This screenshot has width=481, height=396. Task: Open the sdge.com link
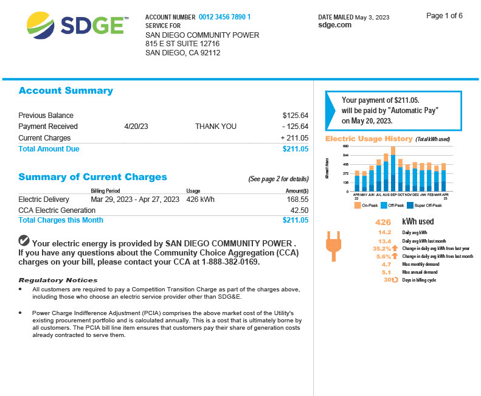coord(334,26)
